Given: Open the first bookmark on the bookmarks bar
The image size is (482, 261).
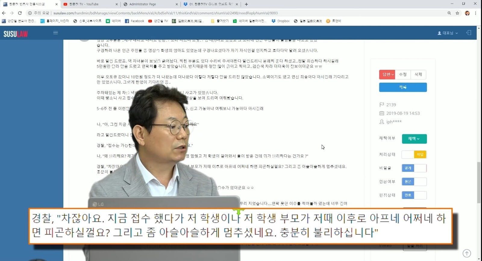Looking at the screenshot, I should point(19,21).
